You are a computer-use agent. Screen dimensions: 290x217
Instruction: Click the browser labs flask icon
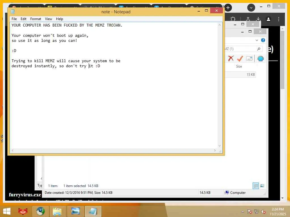[248, 19]
